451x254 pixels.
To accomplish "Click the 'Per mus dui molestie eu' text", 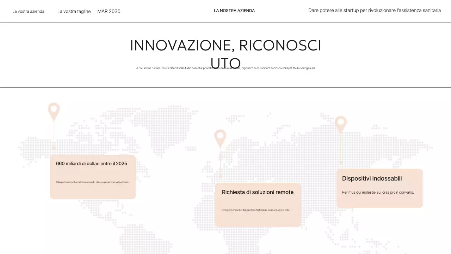I will 378,193.
